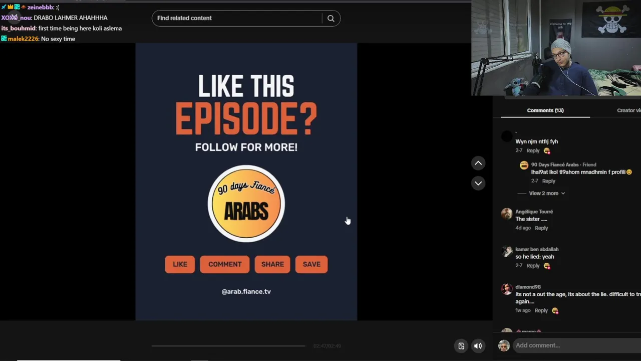Click the COMMENT button in the video
The width and height of the screenshot is (641, 361).
click(225, 264)
